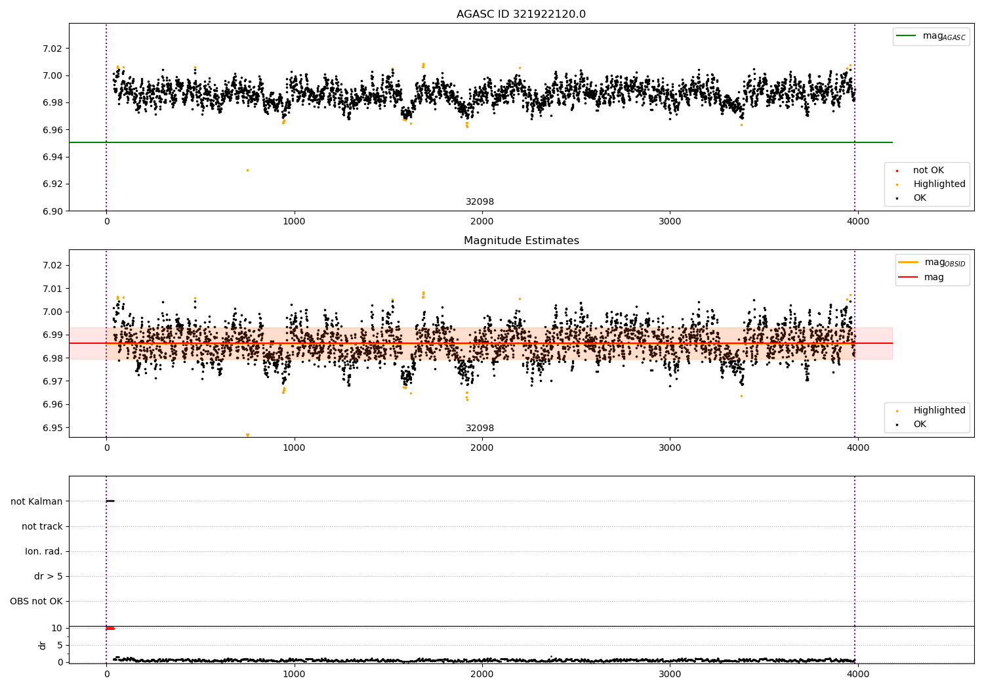This screenshot has height=689, width=984.
Task: Click the '7.02' tick label on the top plot
Action: [52, 49]
